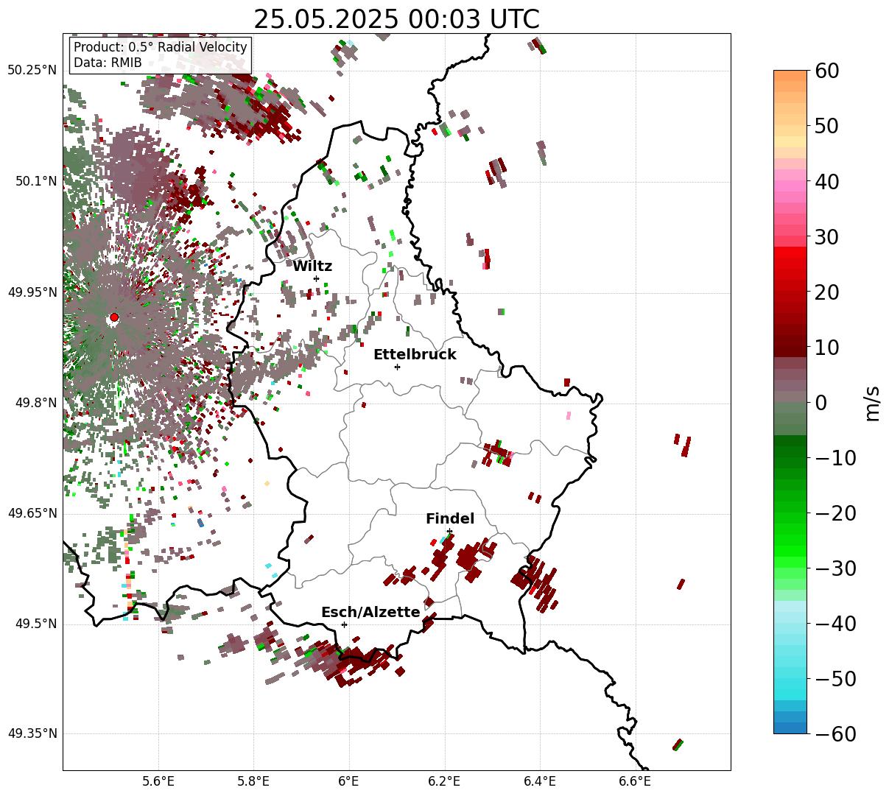The width and height of the screenshot is (889, 796).
Task: Click the 50.25°N latitude tick label
Action: click(x=32, y=71)
